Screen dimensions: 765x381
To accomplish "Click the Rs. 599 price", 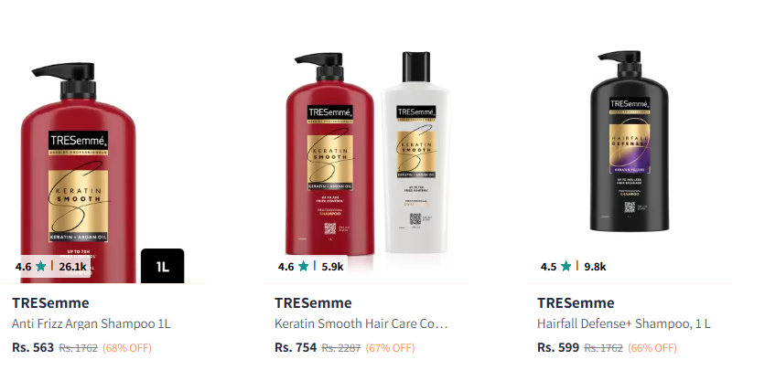I will 558,348.
